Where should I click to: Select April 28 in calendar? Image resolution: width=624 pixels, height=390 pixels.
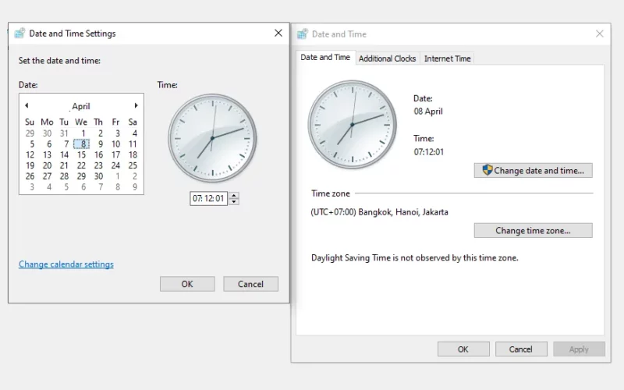pyautogui.click(x=65, y=176)
